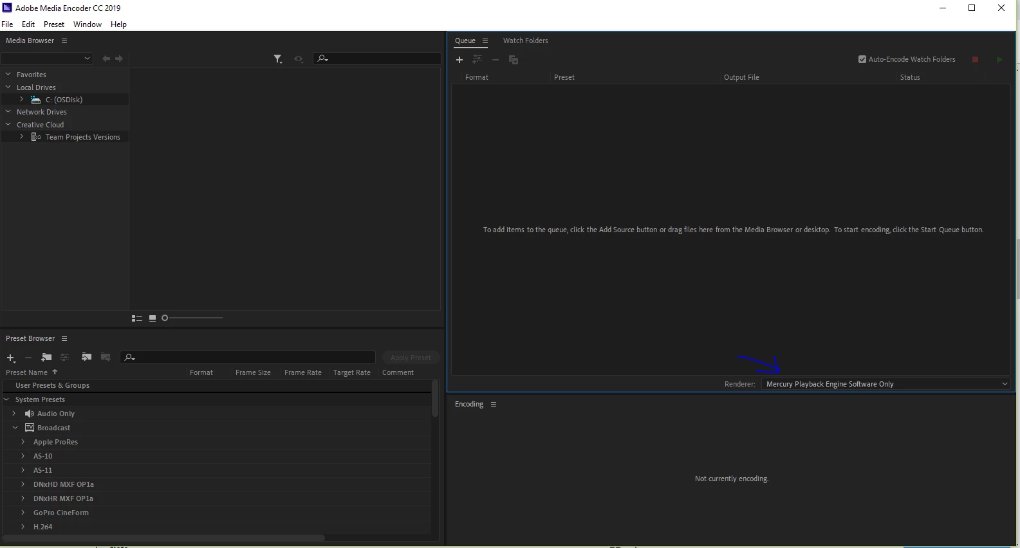
Task: Delete preset with minus icon
Action: [x=28, y=358]
